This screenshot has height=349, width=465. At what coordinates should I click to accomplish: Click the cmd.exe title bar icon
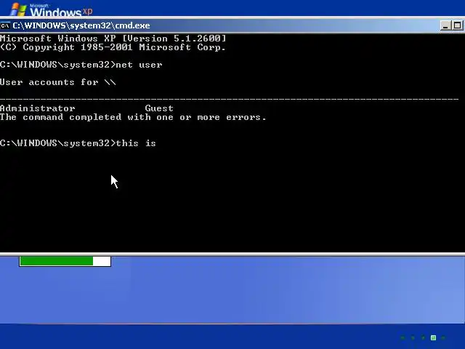click(5, 26)
